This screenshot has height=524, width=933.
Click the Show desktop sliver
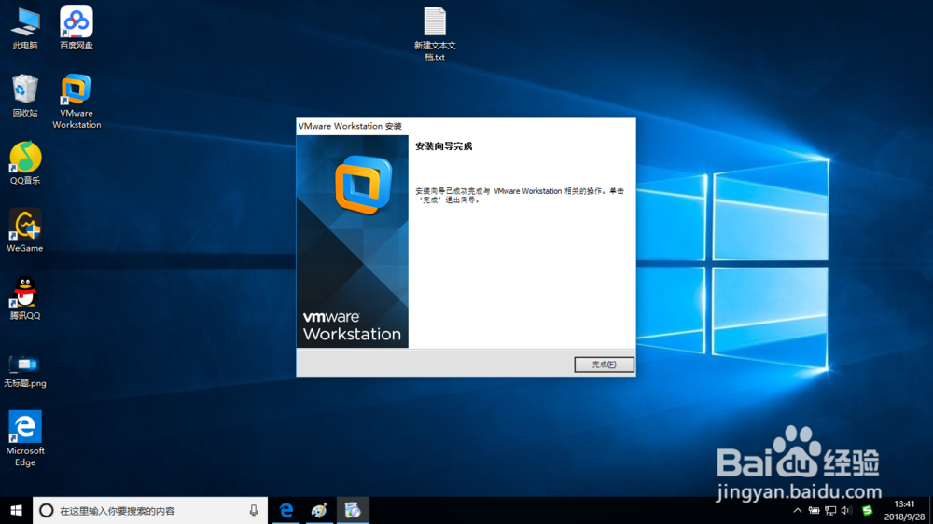coord(930,510)
